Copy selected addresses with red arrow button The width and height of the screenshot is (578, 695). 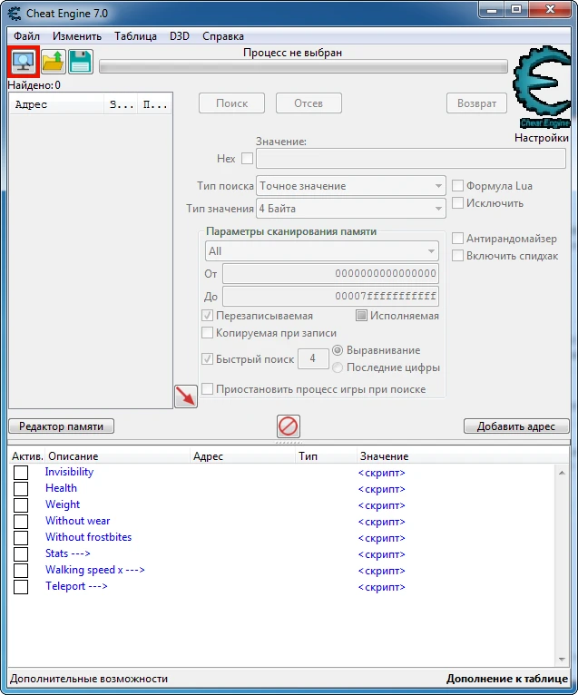pos(186,396)
